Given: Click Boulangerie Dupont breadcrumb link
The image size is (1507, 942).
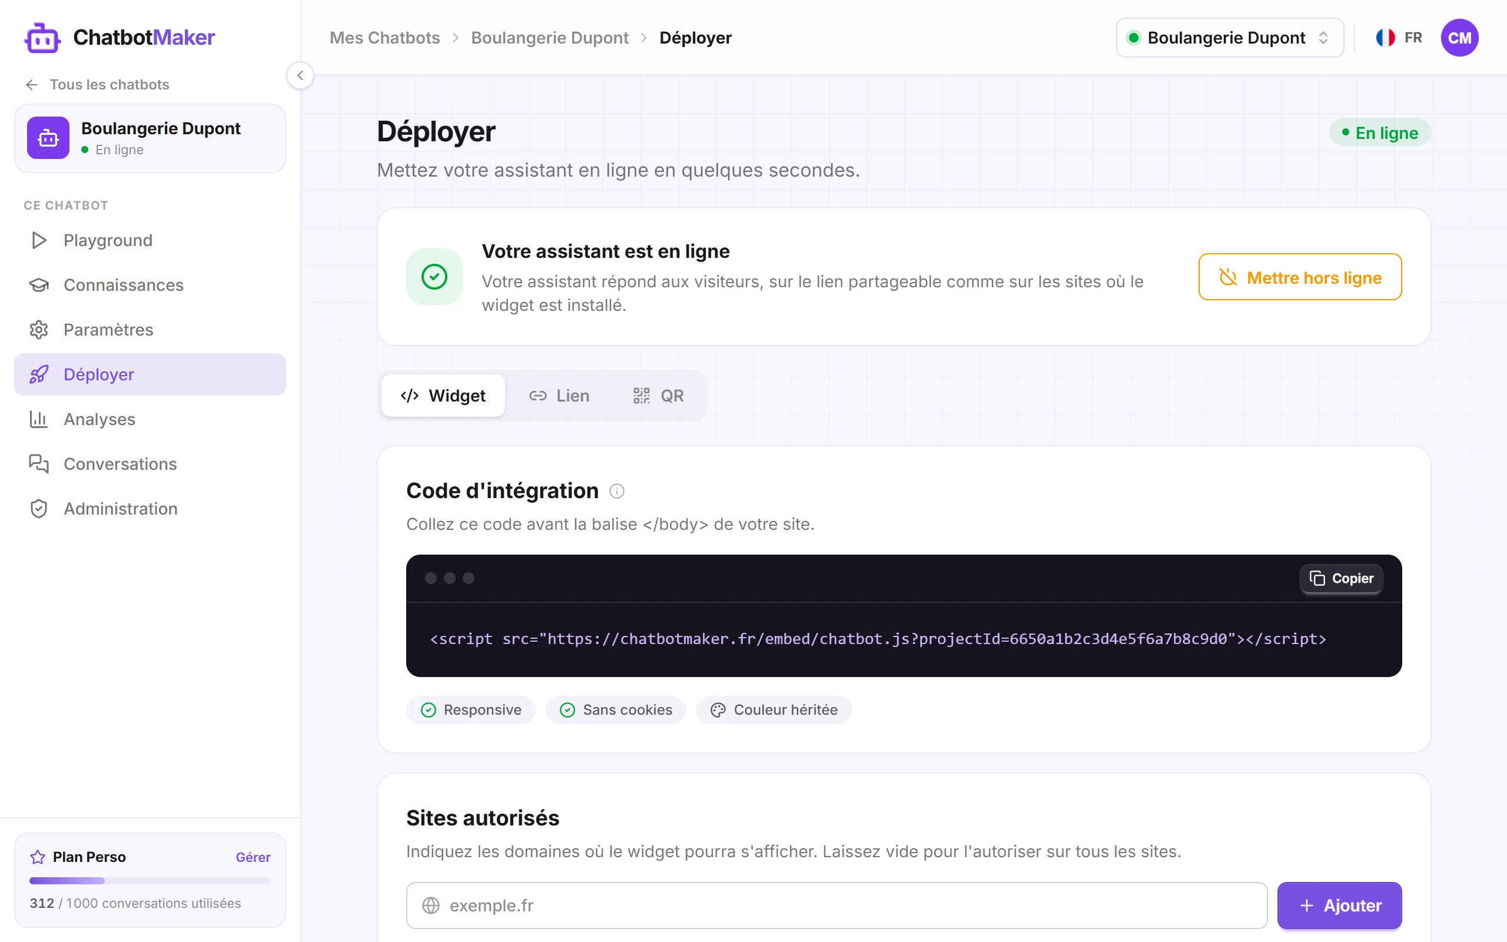Looking at the screenshot, I should 549,38.
